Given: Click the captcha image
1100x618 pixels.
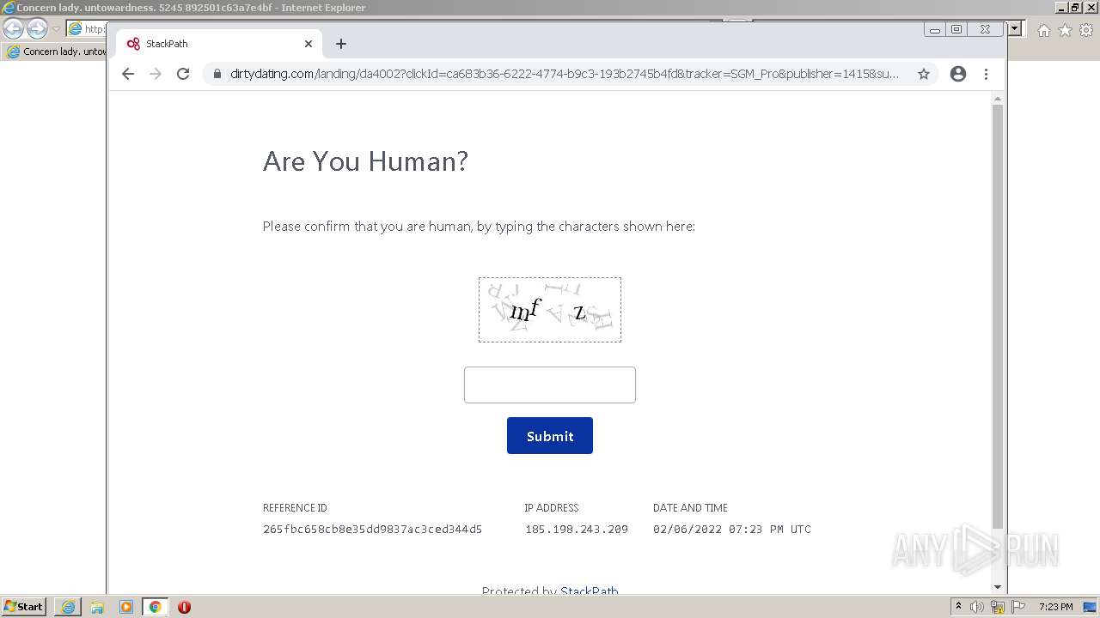Looking at the screenshot, I should coord(550,310).
